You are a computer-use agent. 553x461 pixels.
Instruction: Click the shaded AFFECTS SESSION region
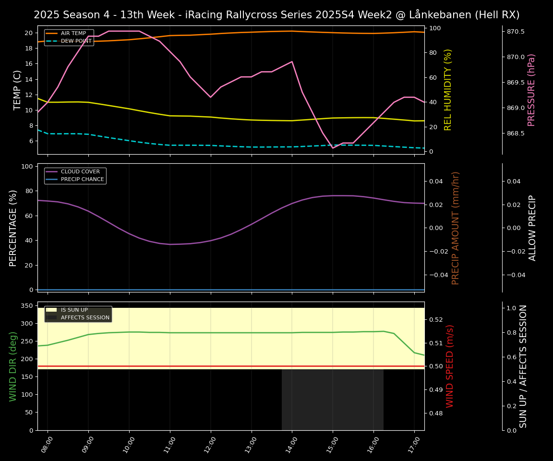pos(333,399)
